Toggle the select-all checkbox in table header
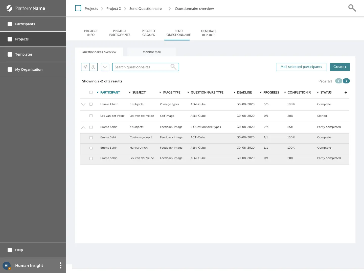This screenshot has height=273, width=364. tap(91, 93)
